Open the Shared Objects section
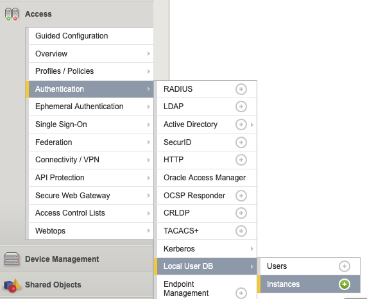 (77, 285)
